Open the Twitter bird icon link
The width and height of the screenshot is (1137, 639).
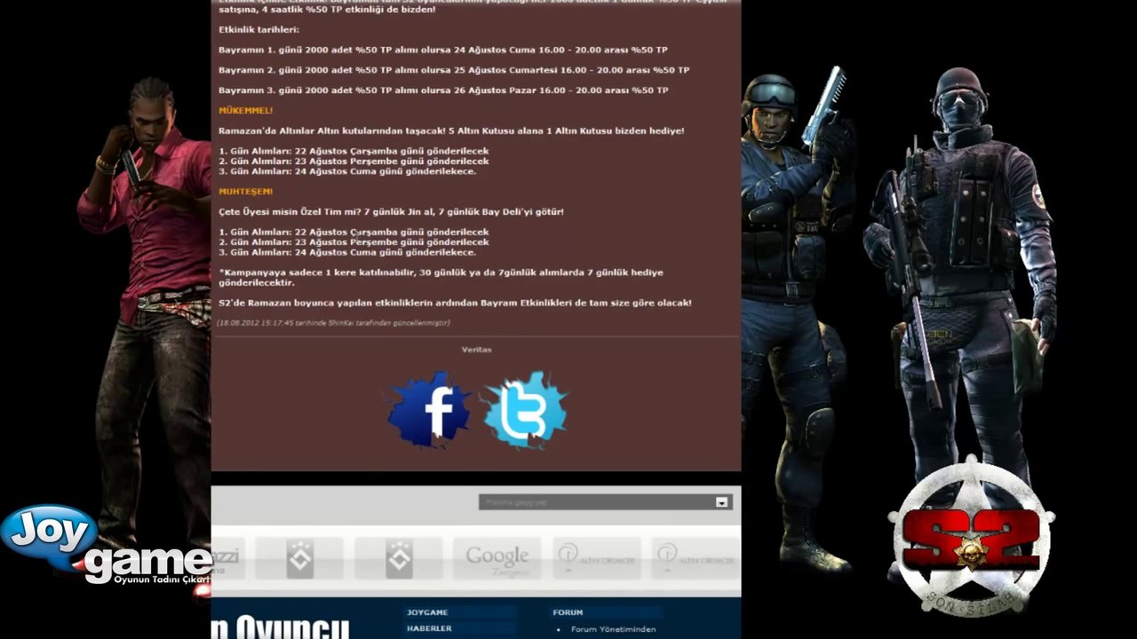(525, 410)
